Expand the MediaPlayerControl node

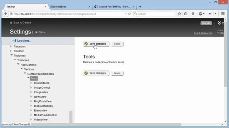pos(31,115)
